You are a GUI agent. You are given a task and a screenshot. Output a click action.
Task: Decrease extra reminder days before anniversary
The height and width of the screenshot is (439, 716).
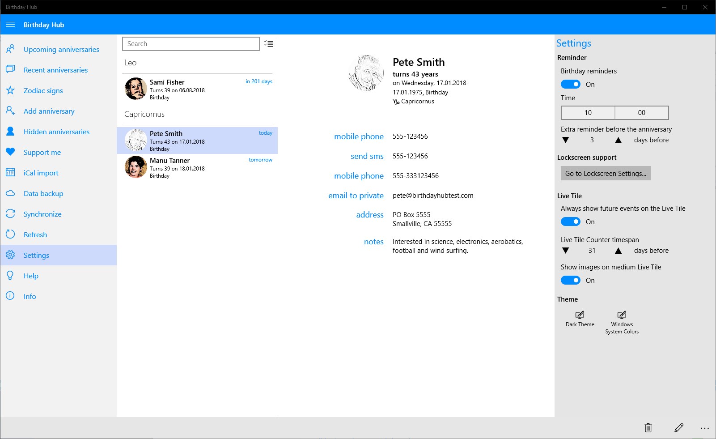click(x=565, y=140)
